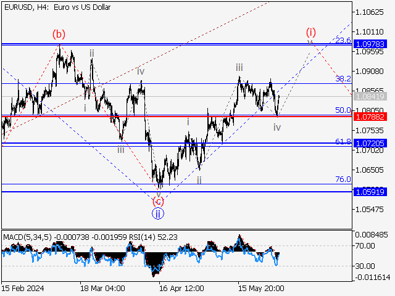Select the blue 1.09783 price tag
The image size is (395, 296).
coord(370,44)
